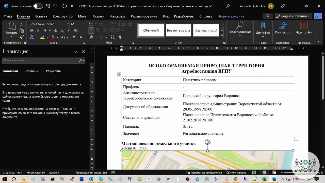Screen dimensions: 325x183
Task: Open the font size dropdown
Action: [83, 24]
